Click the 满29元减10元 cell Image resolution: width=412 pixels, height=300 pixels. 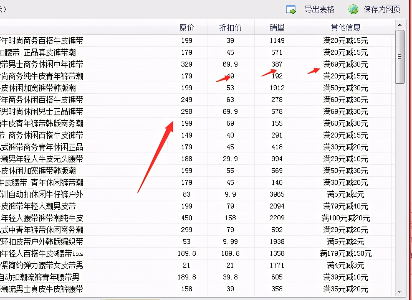[346, 159]
